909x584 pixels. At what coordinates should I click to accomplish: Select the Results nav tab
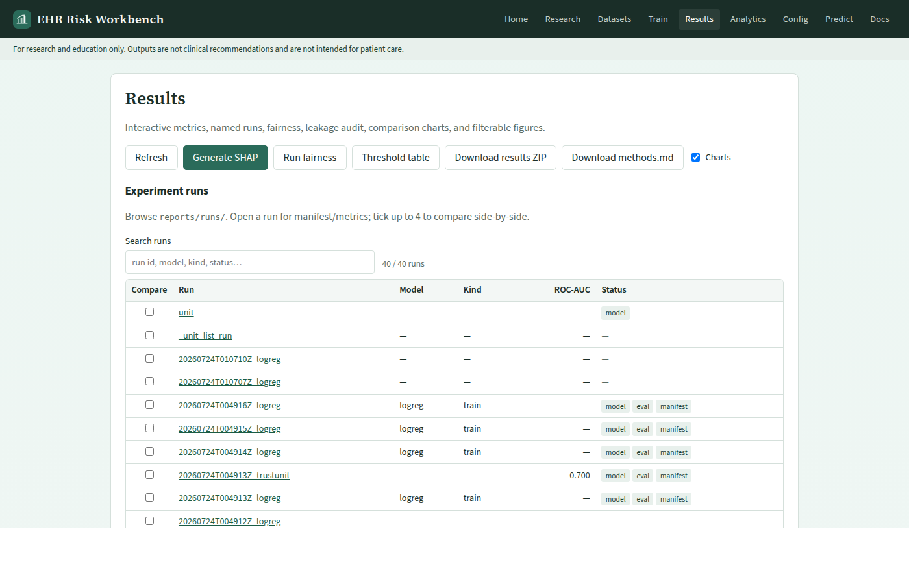699,19
